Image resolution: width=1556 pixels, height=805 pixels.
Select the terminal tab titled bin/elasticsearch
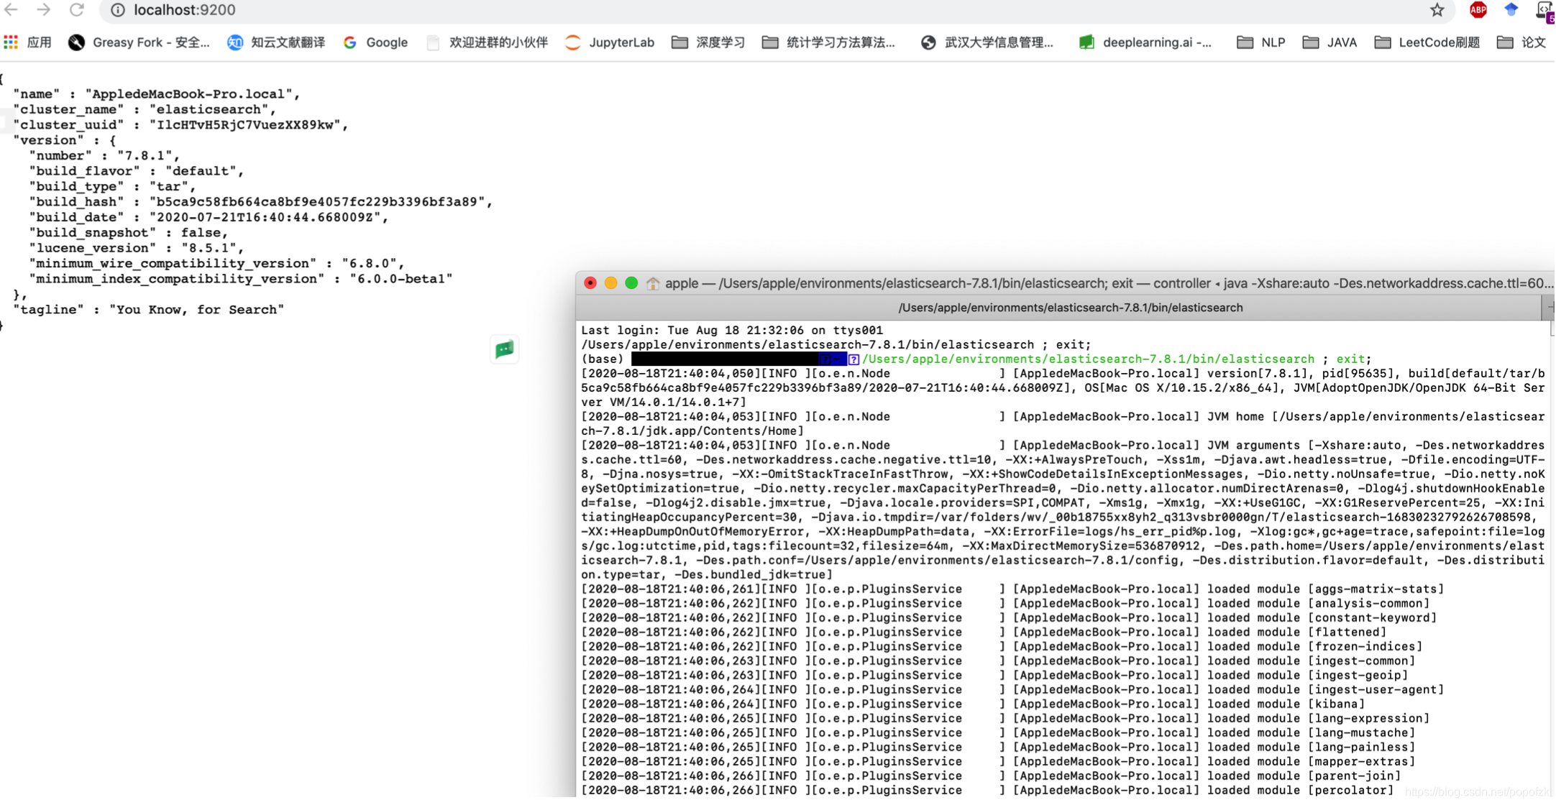tap(1070, 308)
